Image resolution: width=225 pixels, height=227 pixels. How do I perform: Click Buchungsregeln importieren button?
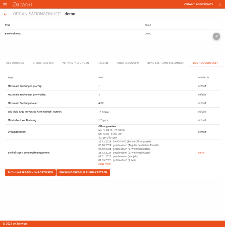30,172
